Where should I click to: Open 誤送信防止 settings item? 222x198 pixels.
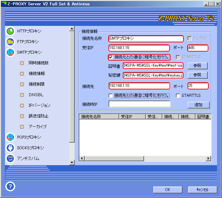tap(38, 116)
